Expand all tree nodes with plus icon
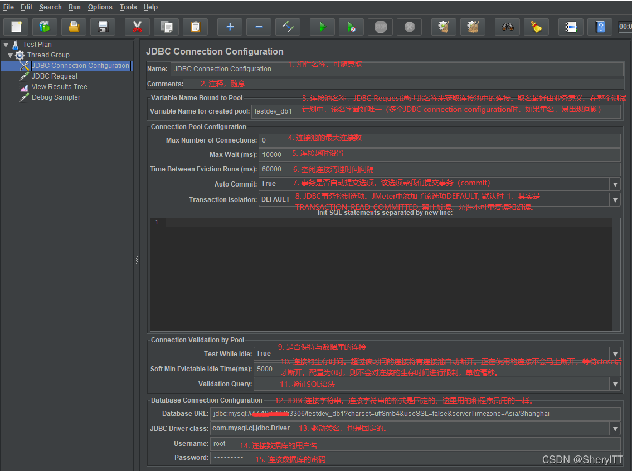This screenshot has height=471, width=632. pos(230,26)
